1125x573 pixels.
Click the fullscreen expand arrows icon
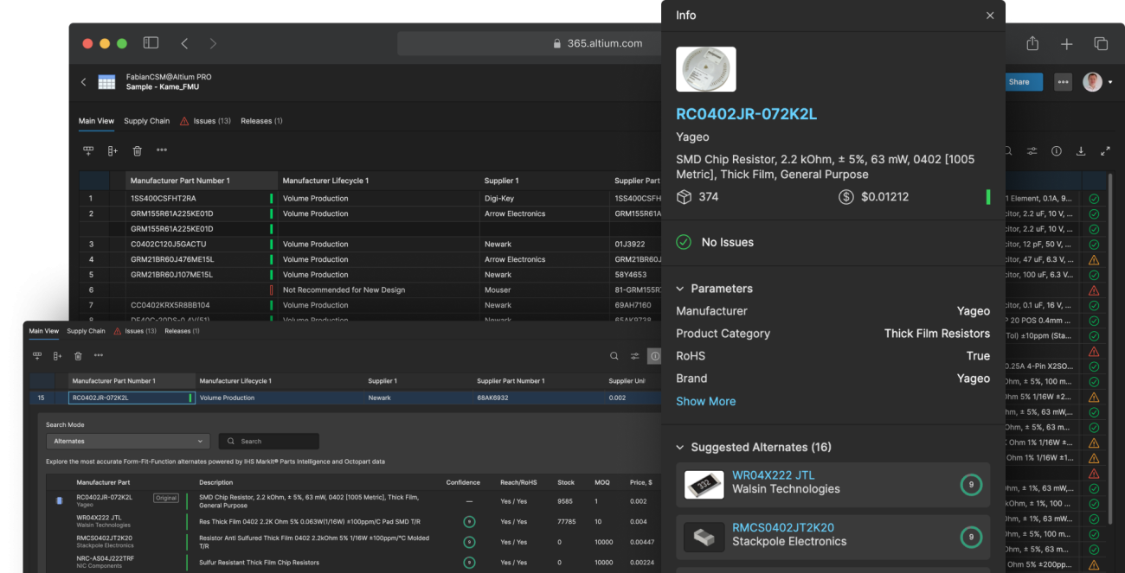[1105, 151]
